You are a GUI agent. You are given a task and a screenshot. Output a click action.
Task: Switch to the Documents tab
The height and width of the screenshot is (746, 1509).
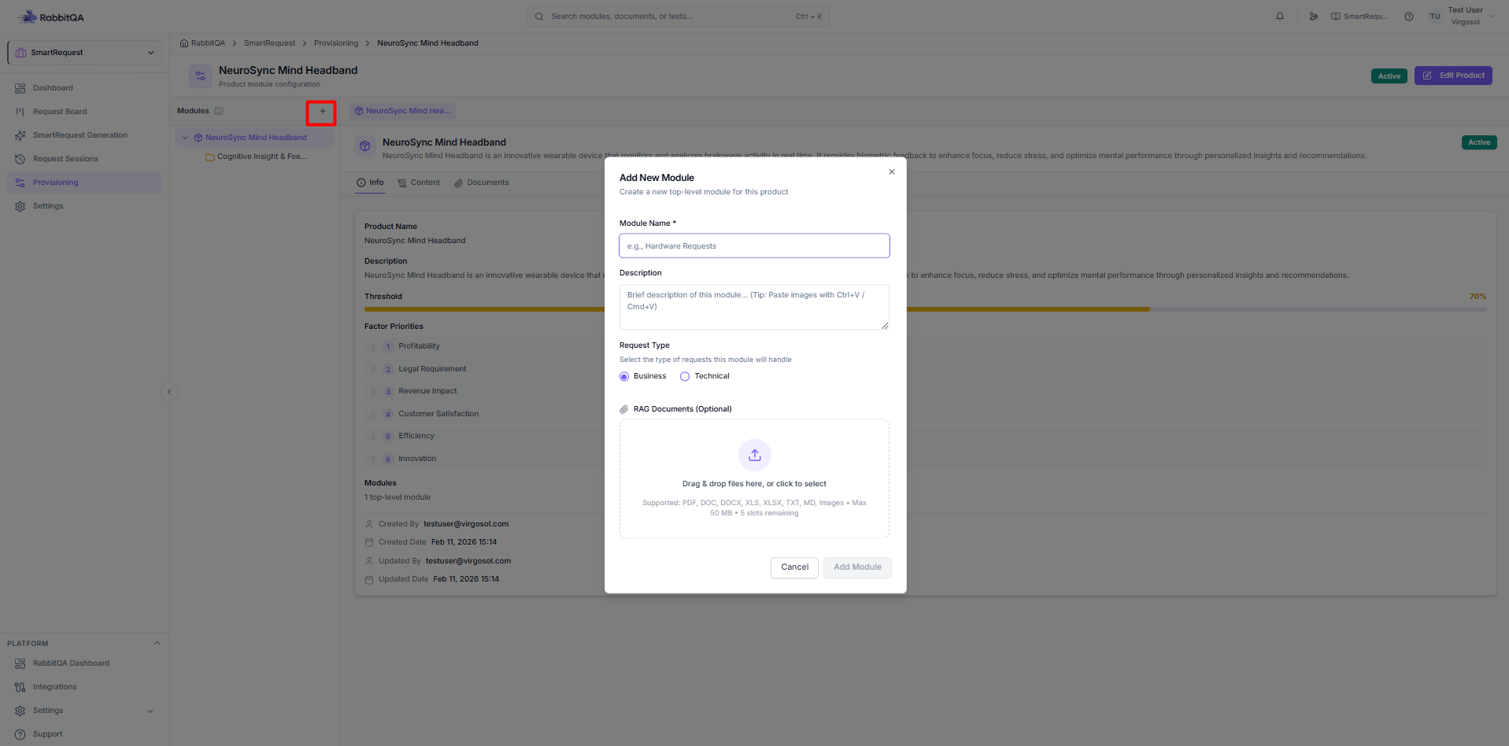[482, 183]
